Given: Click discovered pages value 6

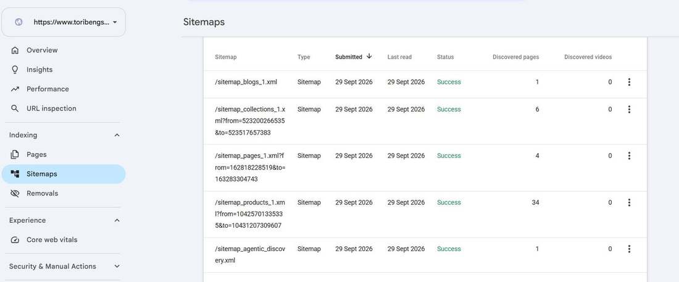Looking at the screenshot, I should tap(537, 110).
